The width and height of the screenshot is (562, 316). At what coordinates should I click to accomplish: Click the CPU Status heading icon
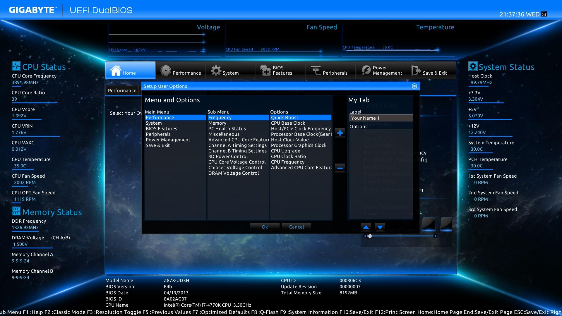pyautogui.click(x=16, y=66)
